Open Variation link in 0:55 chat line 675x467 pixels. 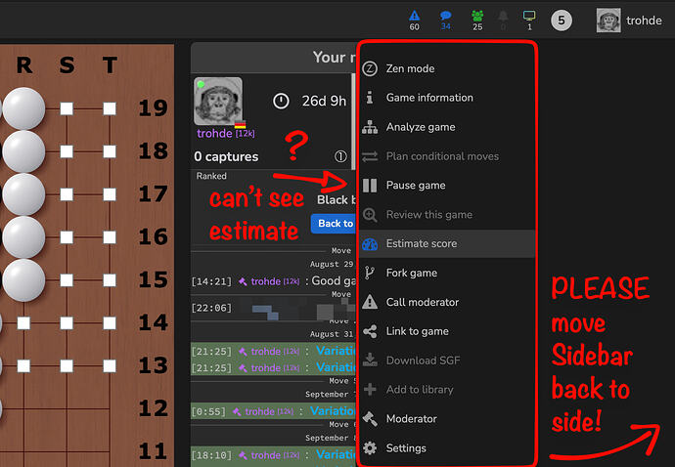333,410
